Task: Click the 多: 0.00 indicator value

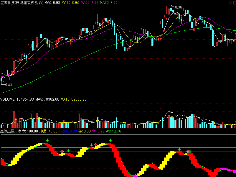Action: tap(85, 131)
